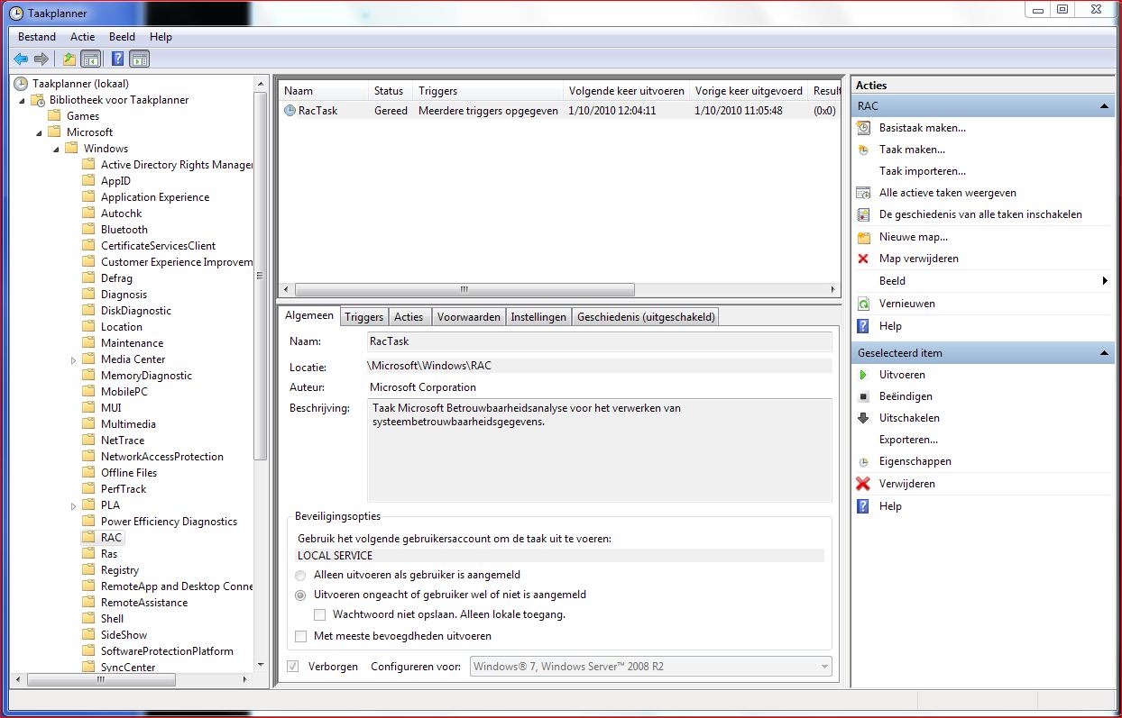The height and width of the screenshot is (718, 1122).
Task: Expand the Media Center folder
Action: pos(73,359)
